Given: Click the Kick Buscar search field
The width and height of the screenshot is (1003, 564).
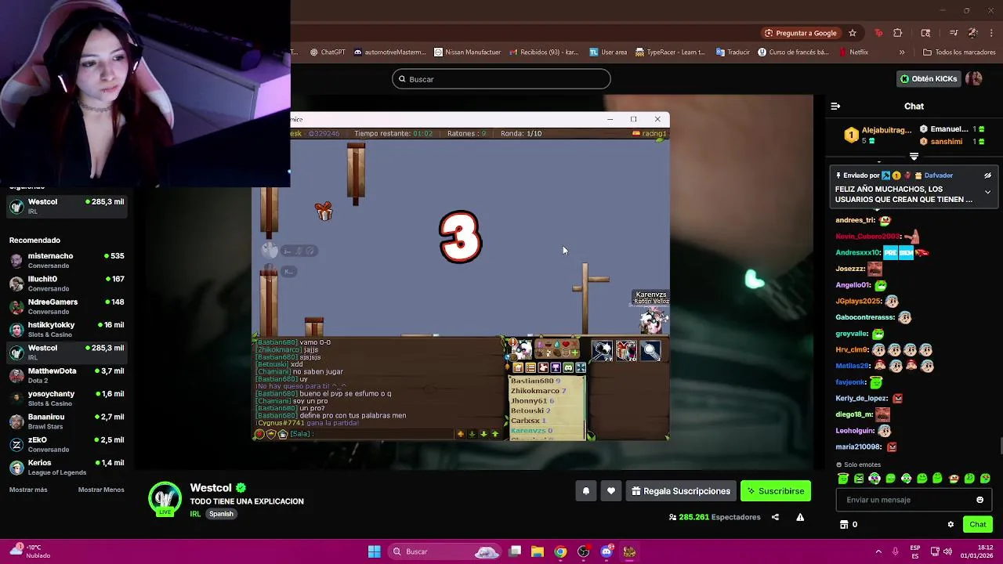Looking at the screenshot, I should click(x=501, y=79).
